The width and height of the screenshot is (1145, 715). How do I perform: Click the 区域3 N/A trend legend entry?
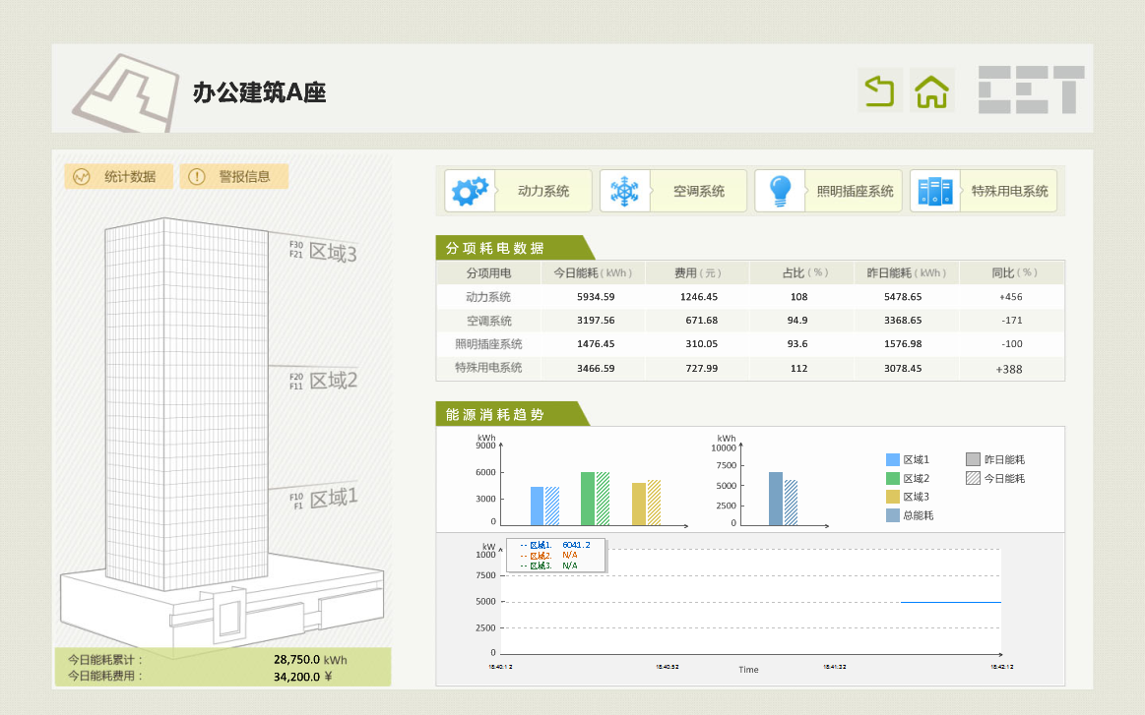tap(549, 566)
